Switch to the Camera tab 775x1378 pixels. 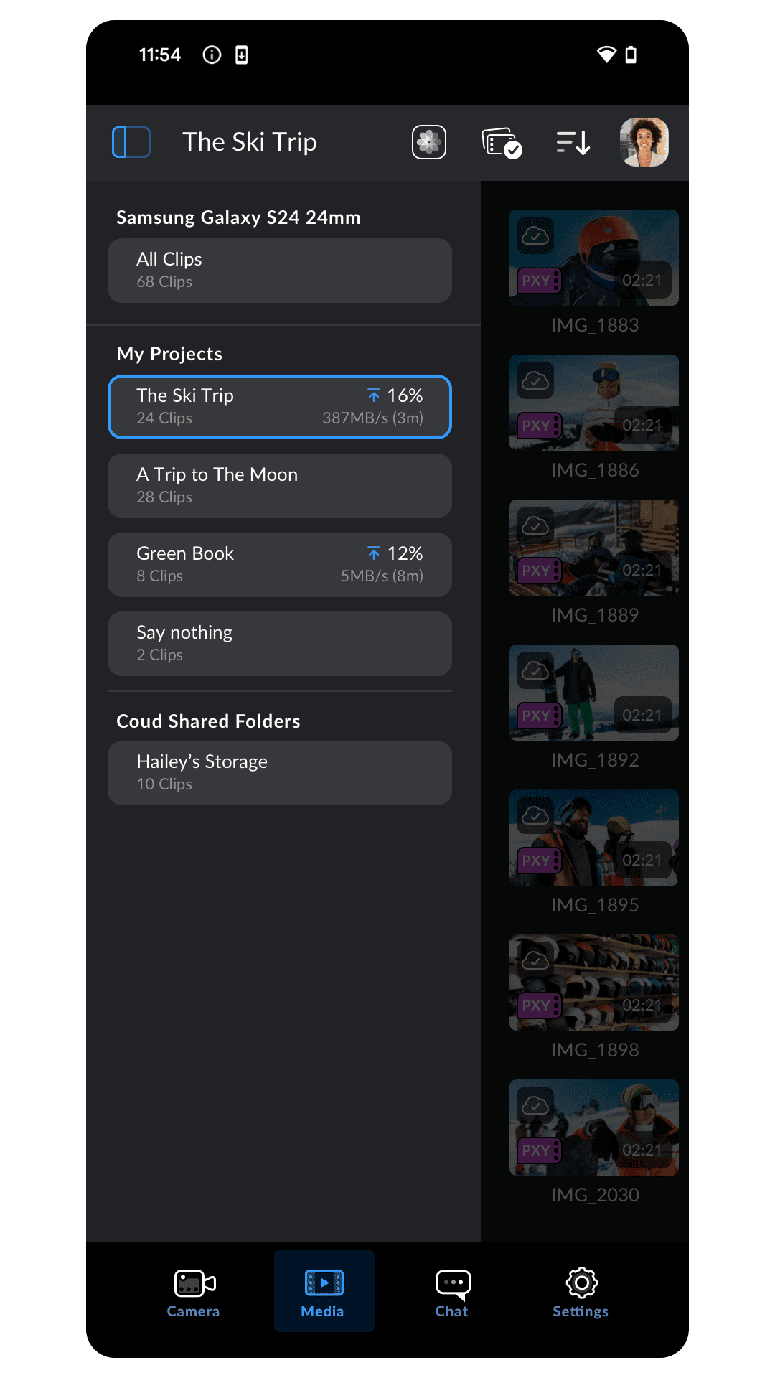(x=194, y=1292)
